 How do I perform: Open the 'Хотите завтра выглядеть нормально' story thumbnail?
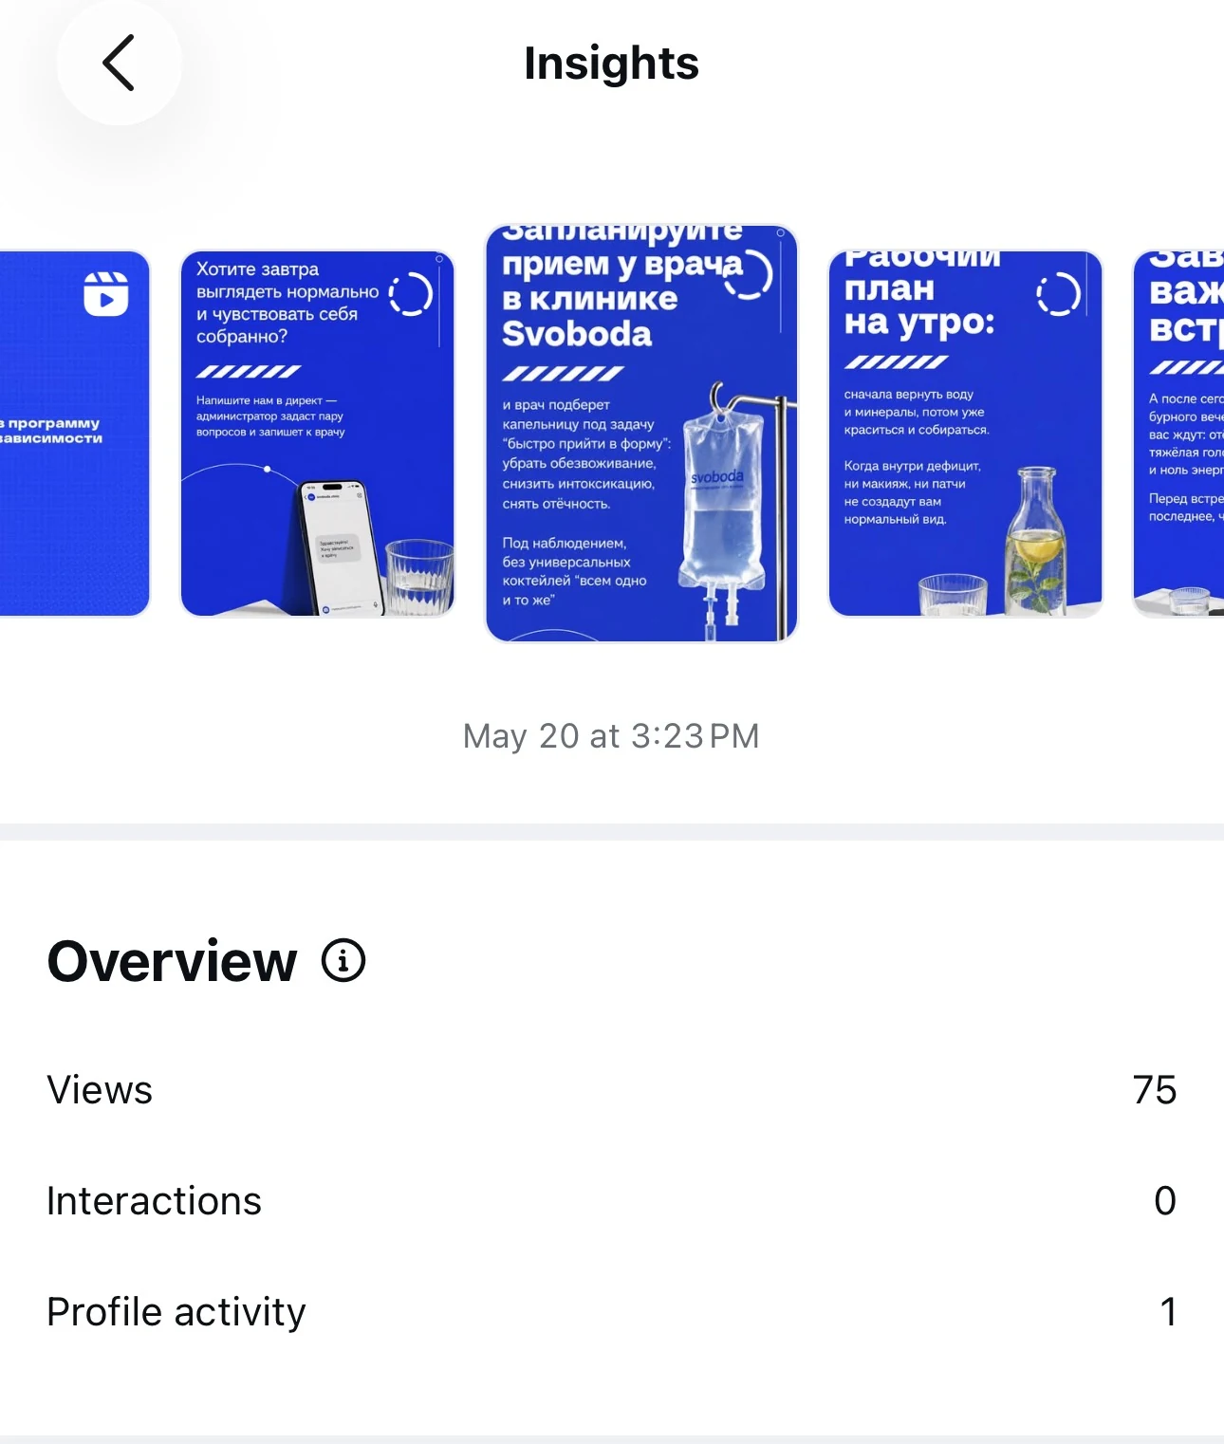click(x=317, y=434)
